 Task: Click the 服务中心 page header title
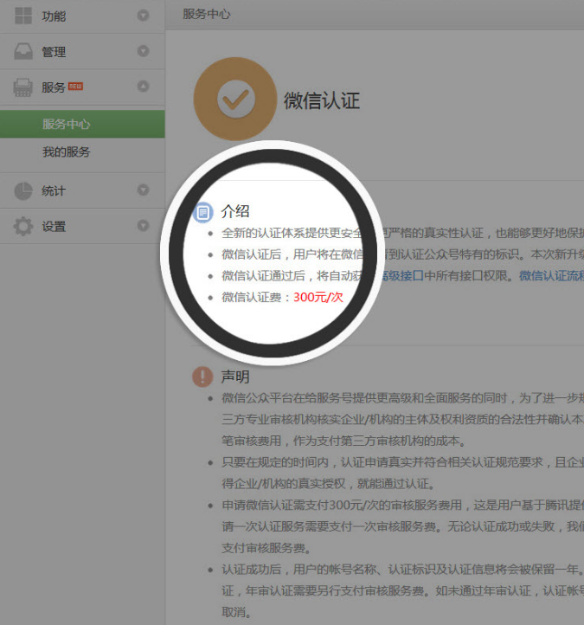tap(207, 15)
